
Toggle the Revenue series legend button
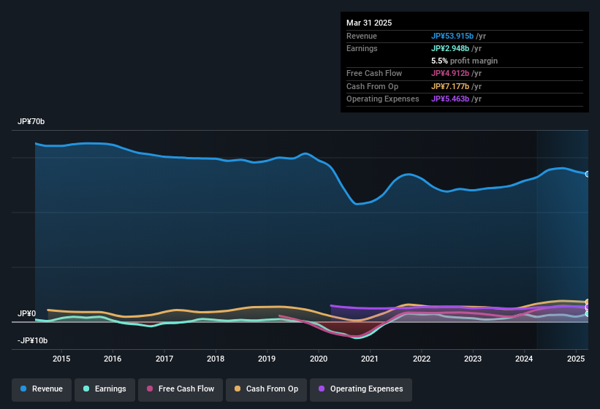[x=42, y=389]
